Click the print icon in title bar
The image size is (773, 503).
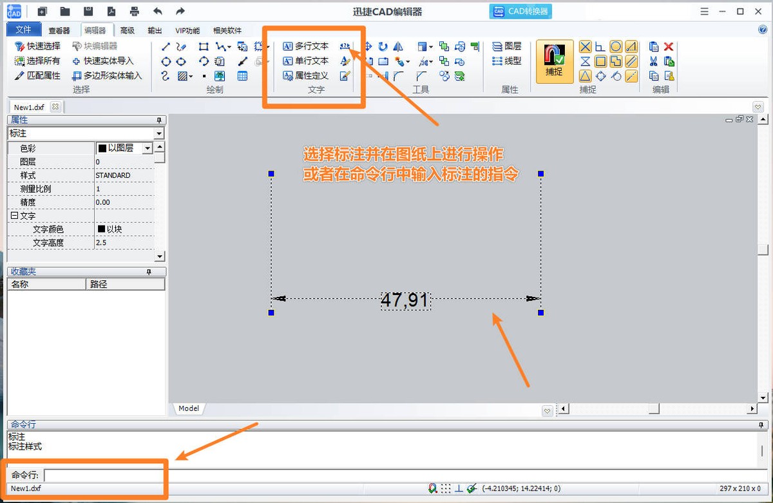coord(134,11)
